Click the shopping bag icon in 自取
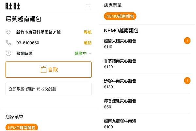 [x=43, y=70]
